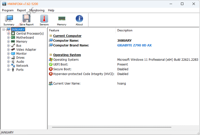The width and height of the screenshot is (200, 135).
Task: Expand the Bus tree node
Action: point(9,46)
